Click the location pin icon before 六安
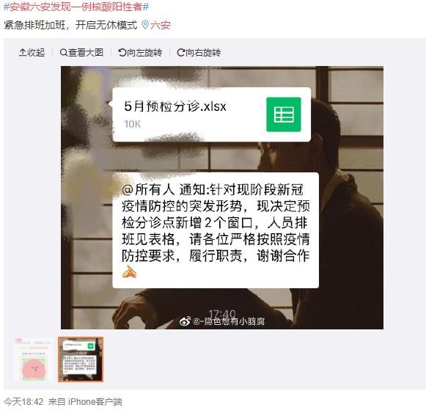Viewport: 426px width, 413px height. (x=145, y=25)
